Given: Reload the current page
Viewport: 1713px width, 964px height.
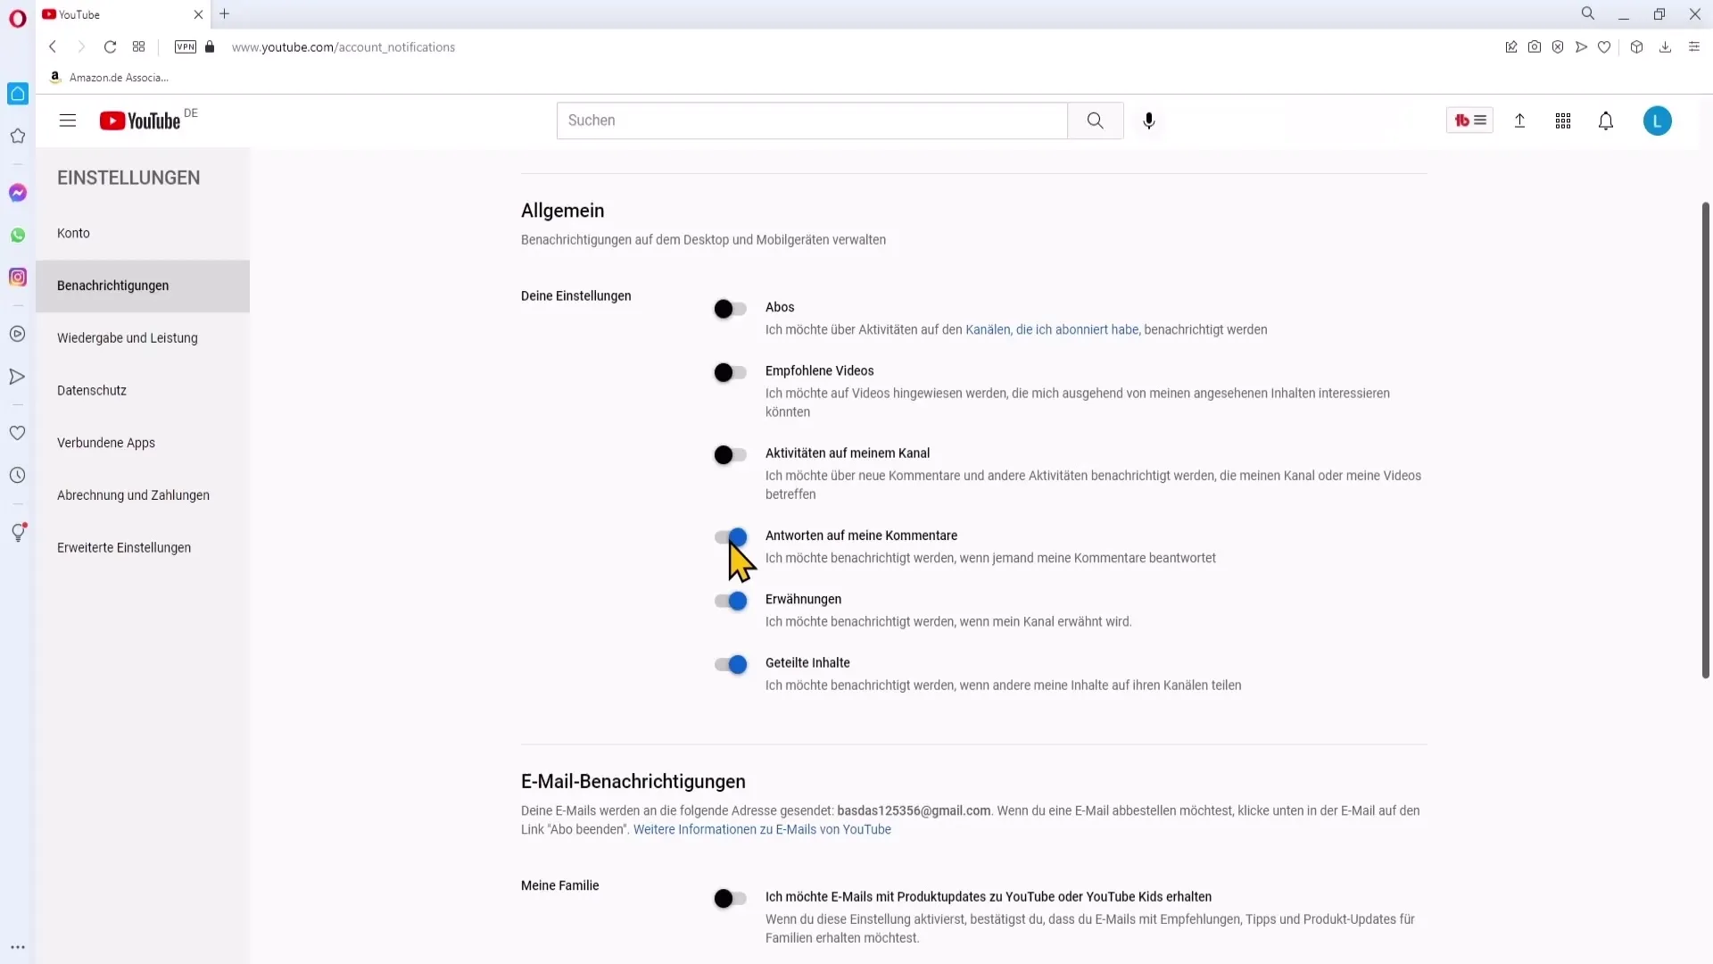Looking at the screenshot, I should click(111, 47).
